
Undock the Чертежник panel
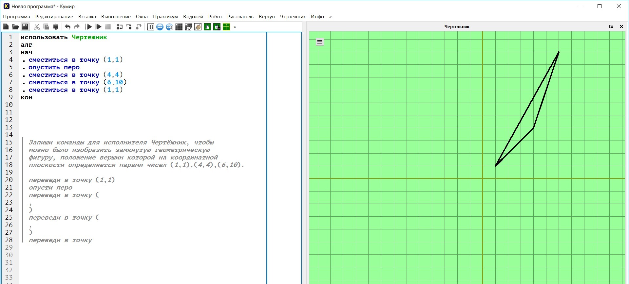pos(611,26)
